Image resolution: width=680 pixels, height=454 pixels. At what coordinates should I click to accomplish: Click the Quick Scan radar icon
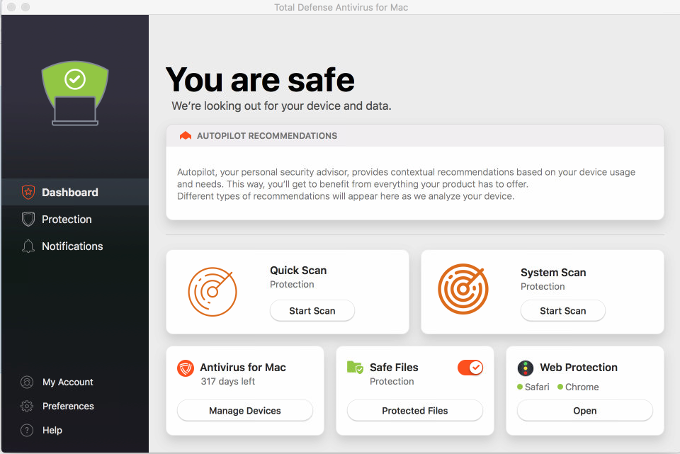(x=212, y=291)
